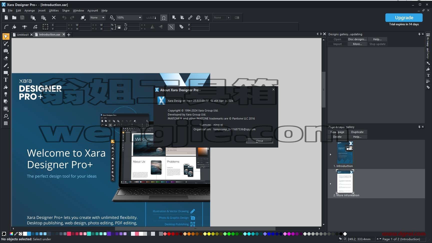Select the Photo (camera) tool
The height and width of the screenshot is (243, 432).
pos(6,51)
